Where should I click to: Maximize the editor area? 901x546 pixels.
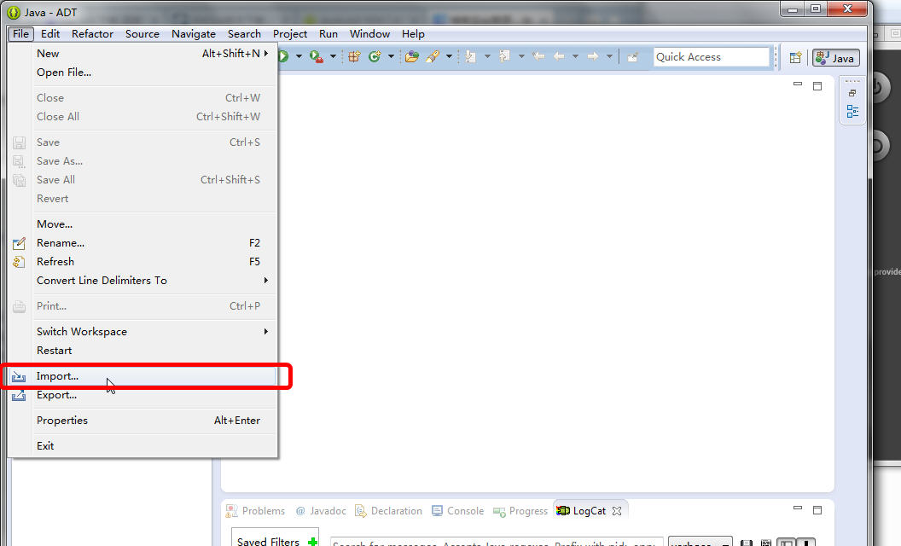(817, 86)
